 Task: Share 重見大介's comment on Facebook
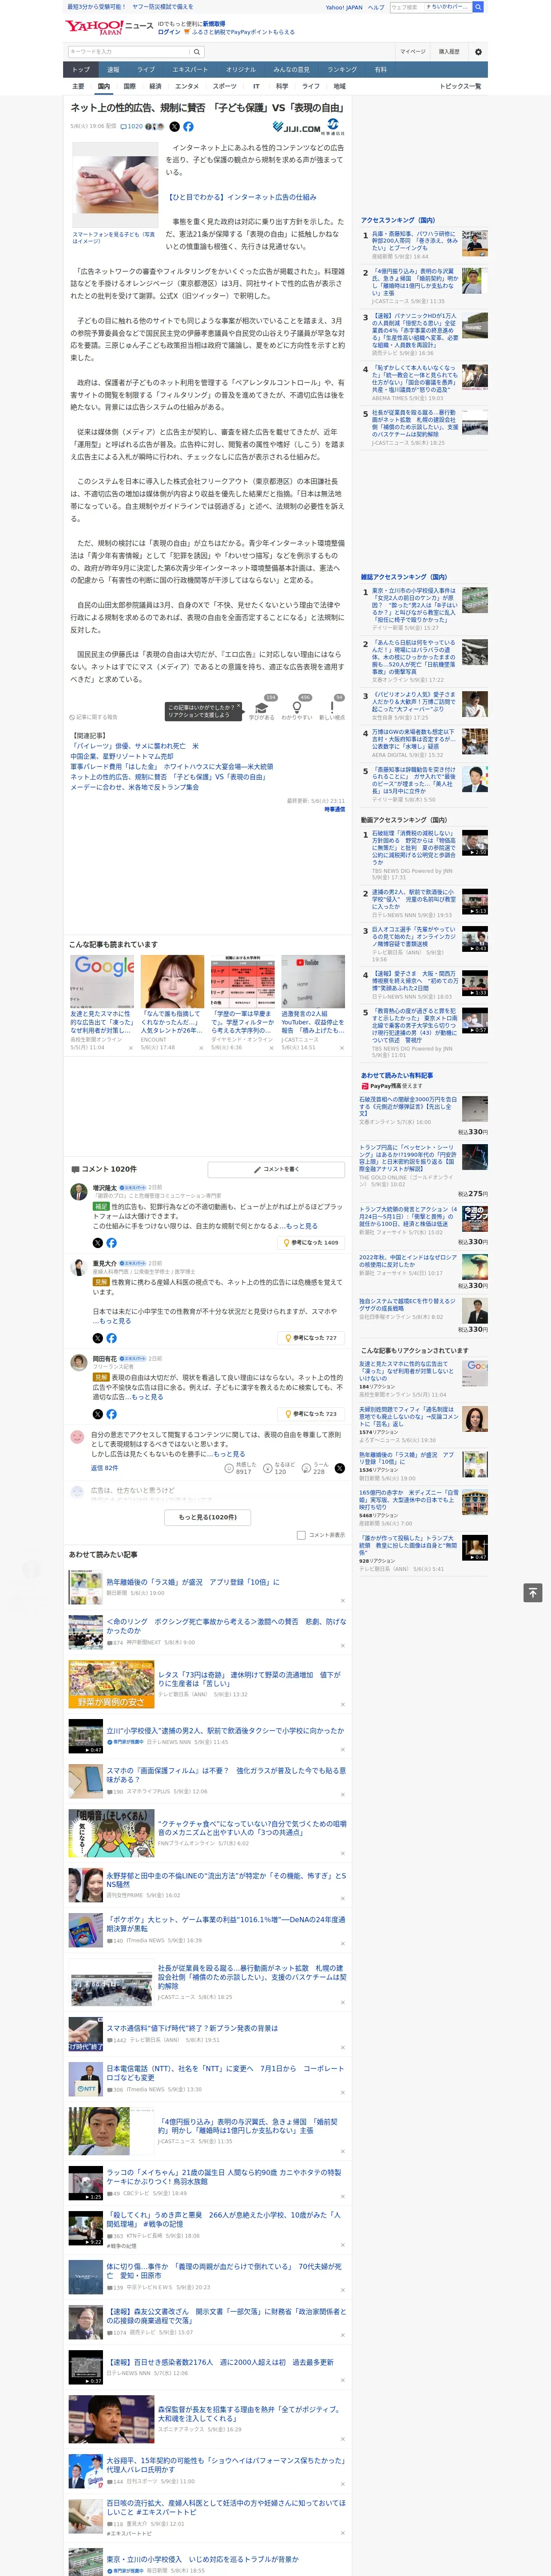point(111,1338)
